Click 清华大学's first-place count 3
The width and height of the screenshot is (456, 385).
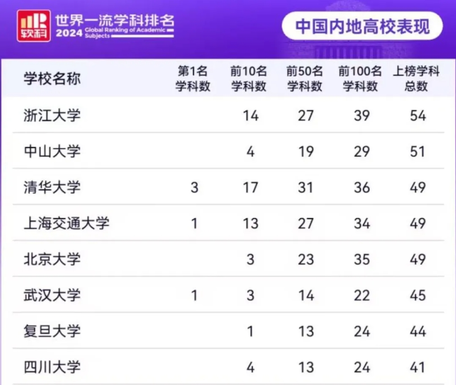pos(194,187)
